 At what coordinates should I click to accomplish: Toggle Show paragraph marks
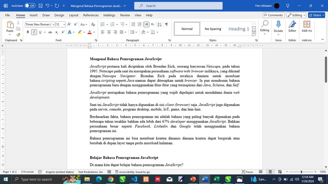click(166, 24)
